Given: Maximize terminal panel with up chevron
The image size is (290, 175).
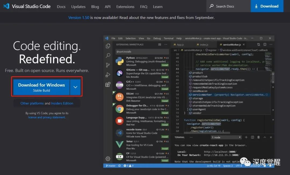Looking at the screenshot, I should point(265,137).
